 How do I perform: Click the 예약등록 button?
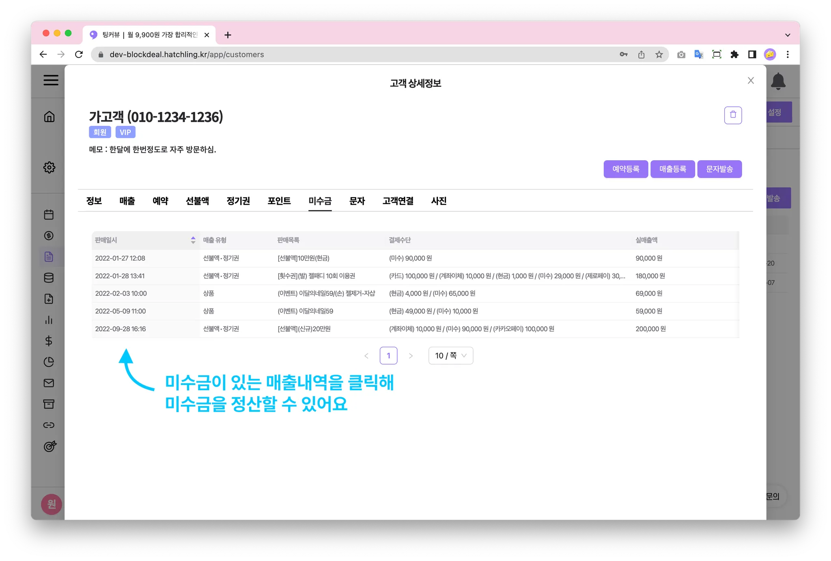coord(625,169)
